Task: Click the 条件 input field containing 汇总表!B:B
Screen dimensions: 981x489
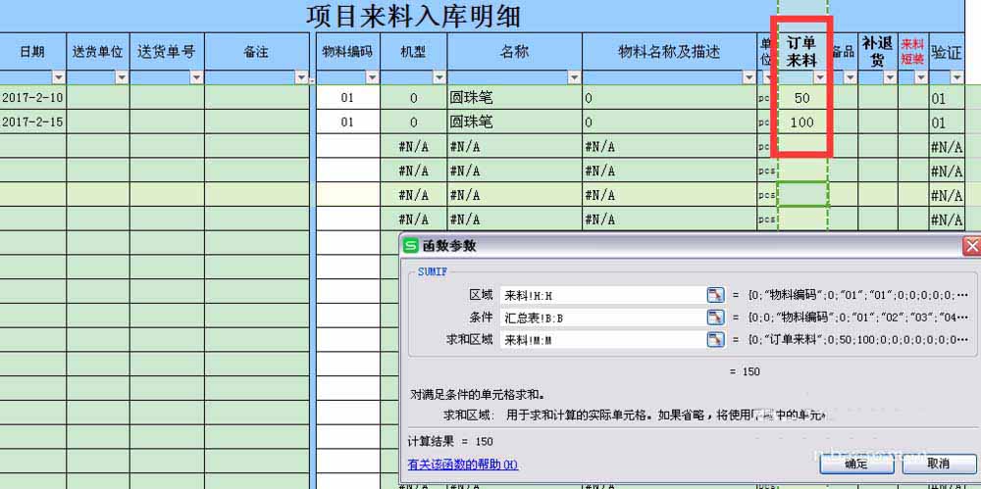Action: click(x=600, y=317)
